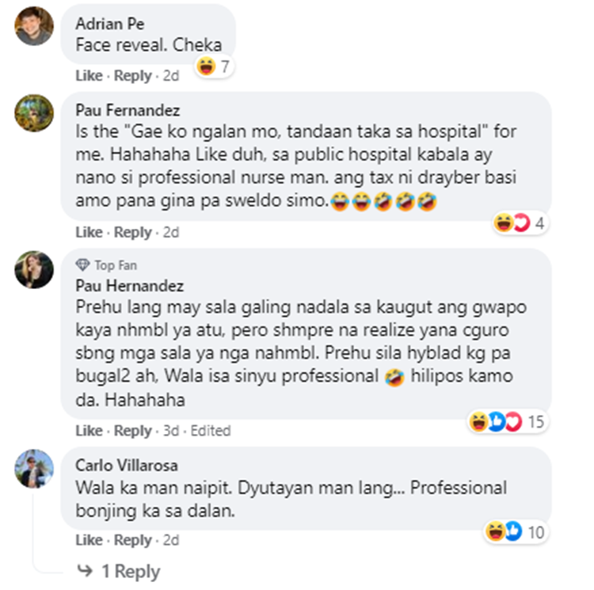
Task: Open the 3d timestamp on Pau Hernandez's comment
Action: pos(171,431)
